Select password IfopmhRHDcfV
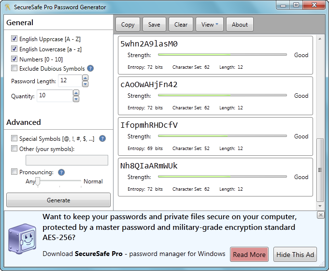Viewport: 329px width, 271px height. pos(149,125)
